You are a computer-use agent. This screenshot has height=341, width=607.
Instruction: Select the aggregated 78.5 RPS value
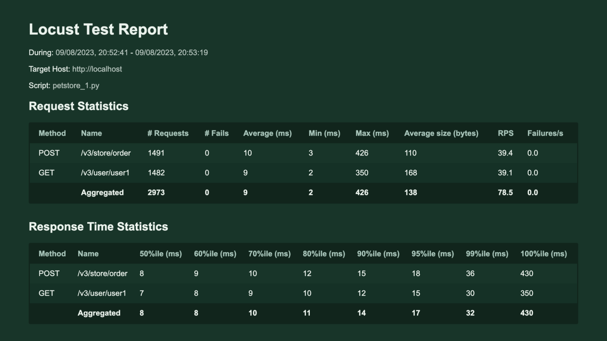click(x=505, y=193)
